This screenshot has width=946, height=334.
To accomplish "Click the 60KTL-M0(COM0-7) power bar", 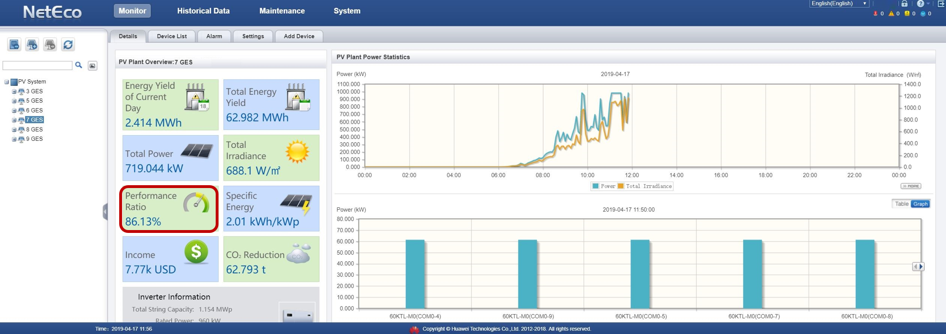I will point(753,274).
